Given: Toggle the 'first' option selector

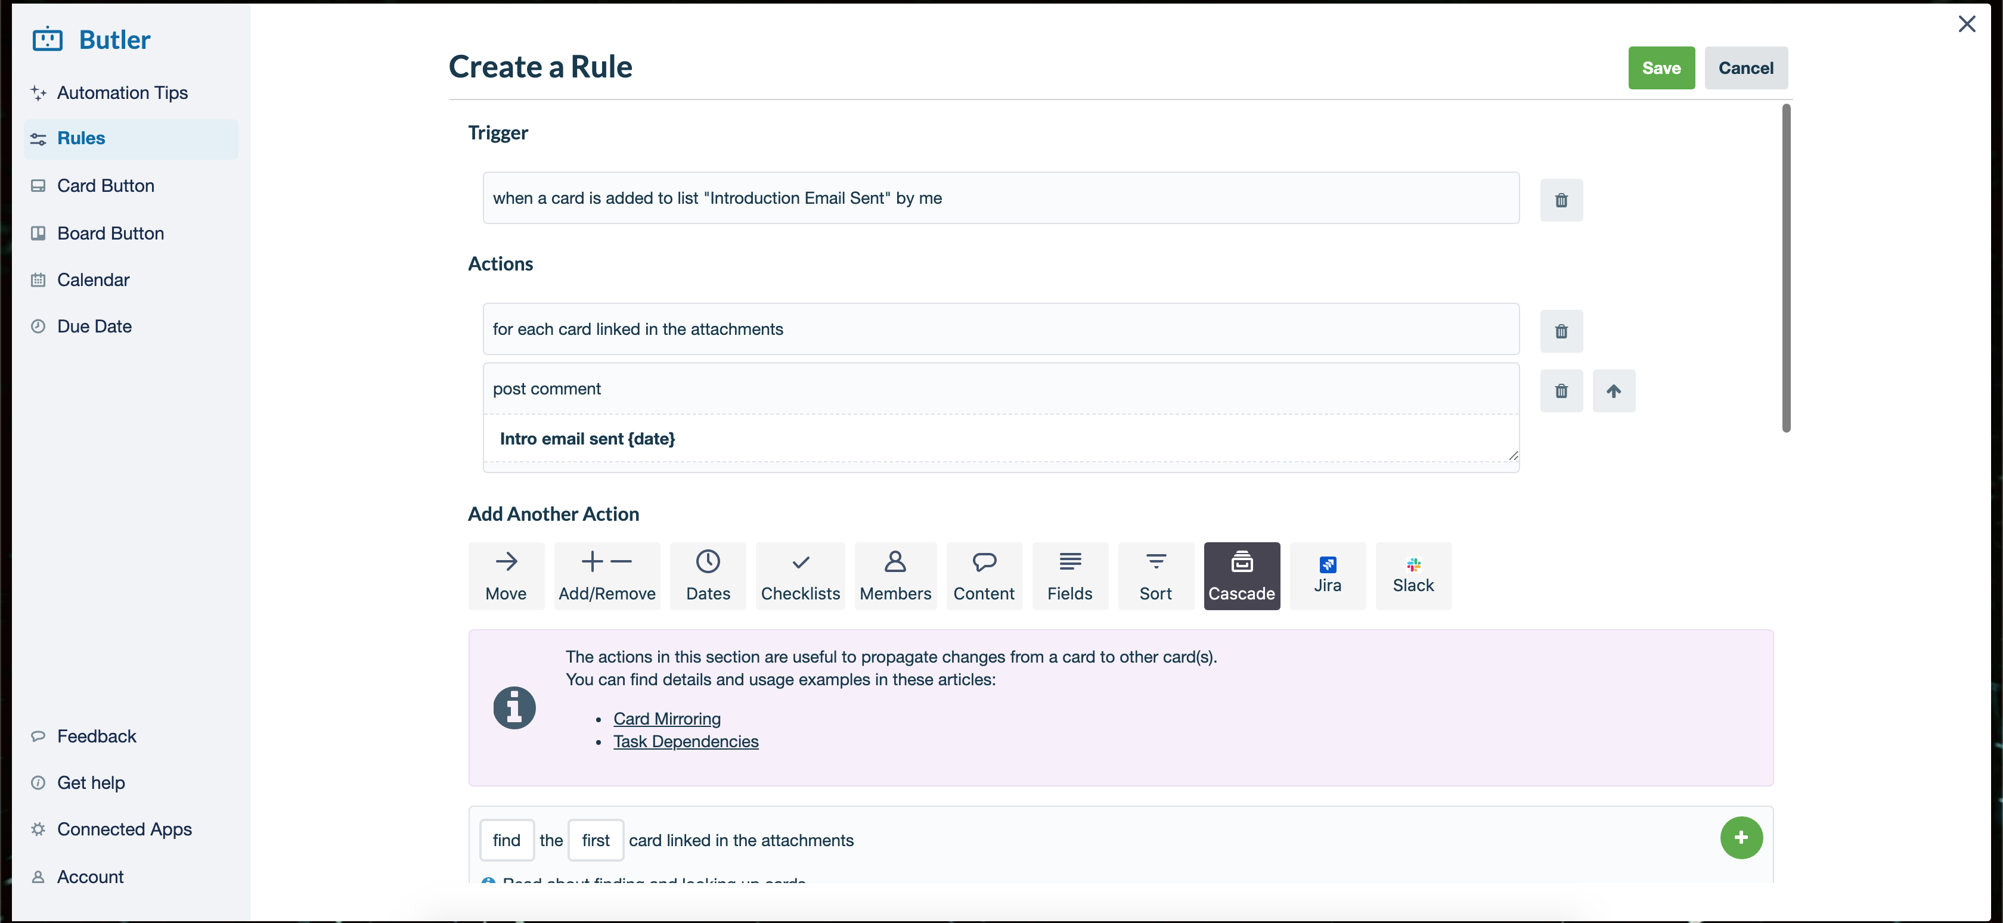Looking at the screenshot, I should point(596,840).
